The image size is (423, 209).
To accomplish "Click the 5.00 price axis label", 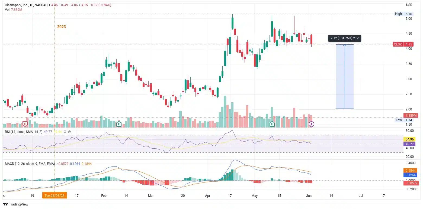I will [409, 18].
